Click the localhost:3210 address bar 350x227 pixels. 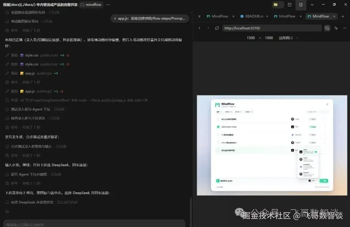(272, 28)
